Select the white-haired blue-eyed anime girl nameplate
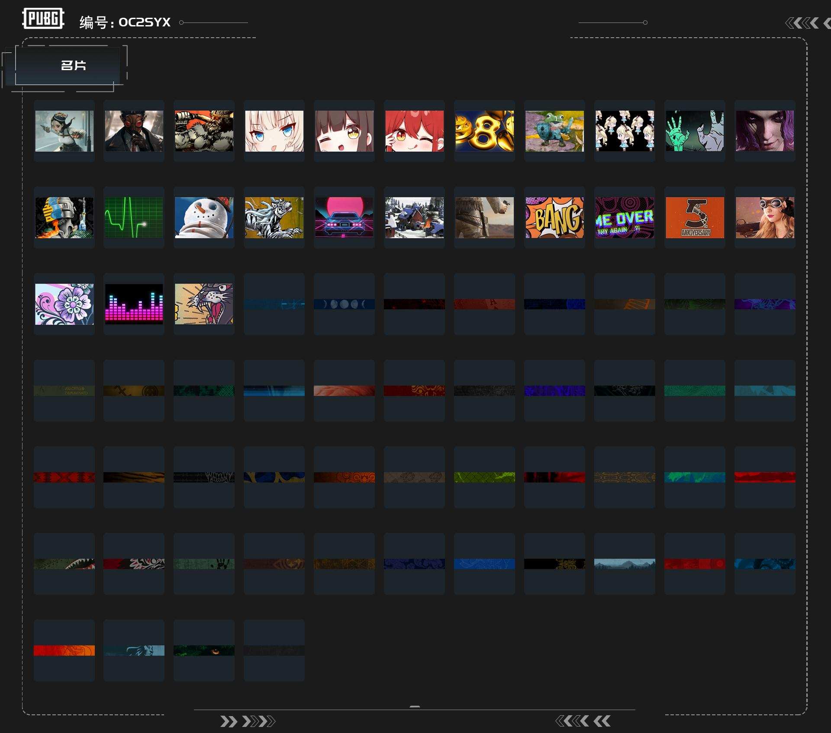The width and height of the screenshot is (831, 733). pos(274,131)
